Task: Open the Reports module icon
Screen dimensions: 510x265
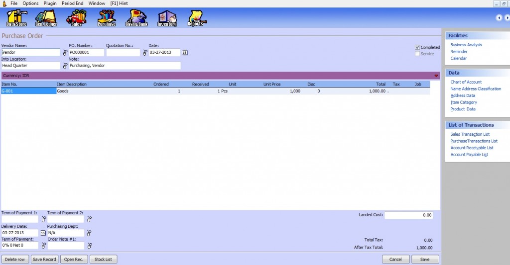Action: (x=197, y=18)
